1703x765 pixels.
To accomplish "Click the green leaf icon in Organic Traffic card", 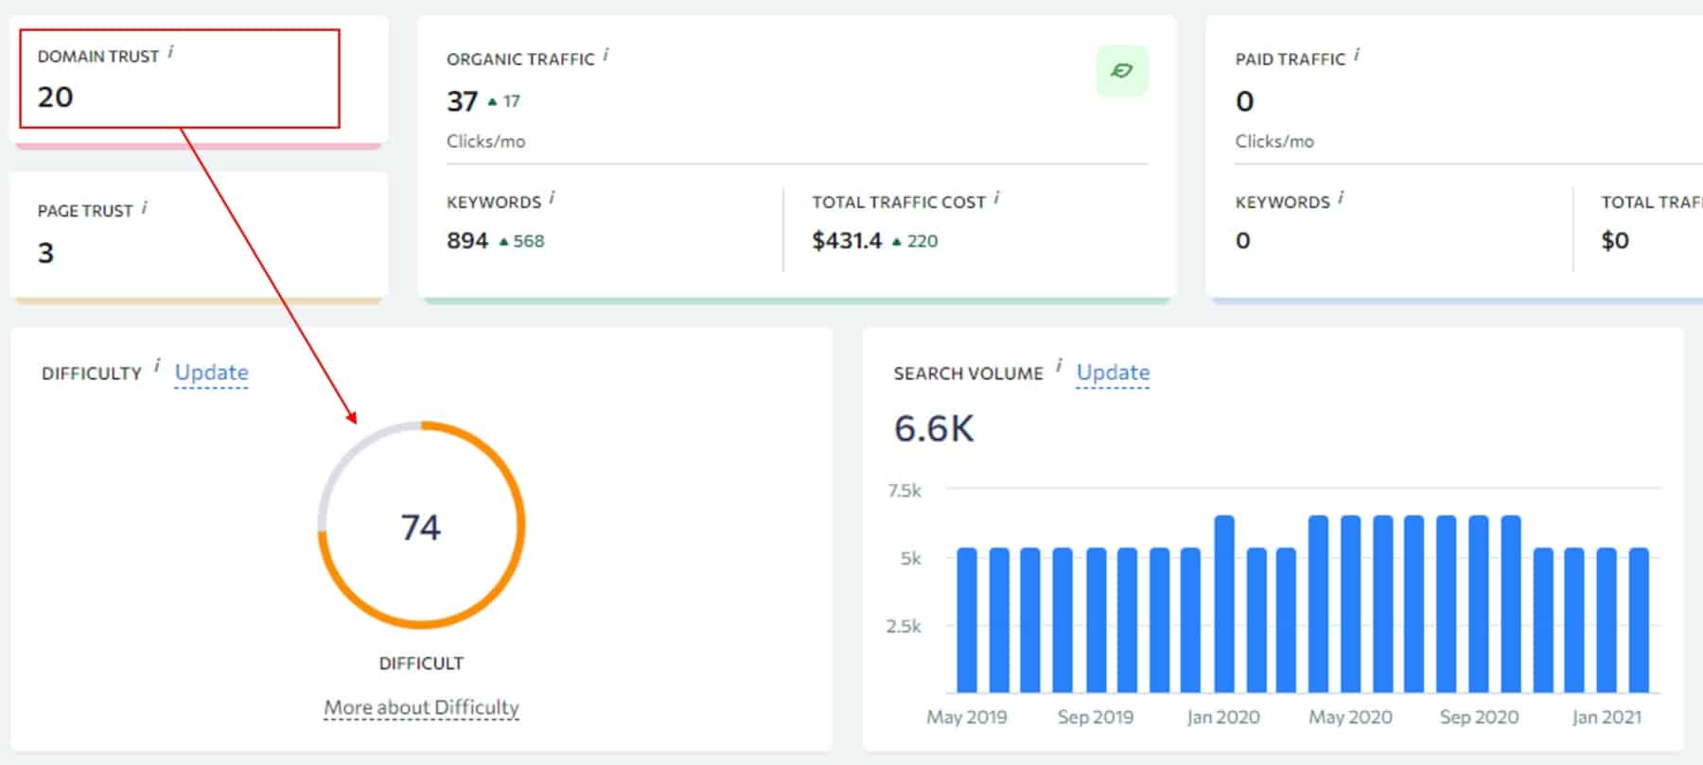I will pos(1122,71).
